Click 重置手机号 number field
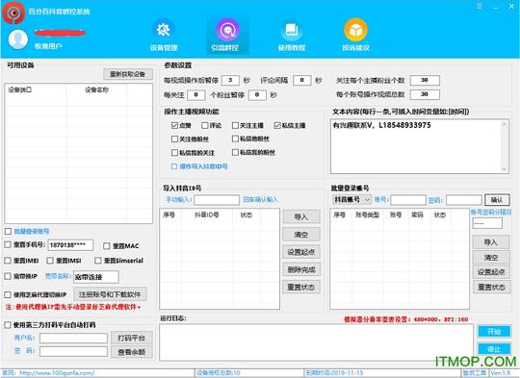This screenshot has width=520, height=378. pyautogui.click(x=70, y=245)
